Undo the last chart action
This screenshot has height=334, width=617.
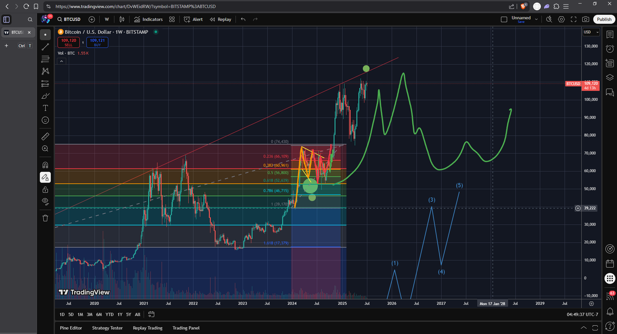click(x=243, y=19)
